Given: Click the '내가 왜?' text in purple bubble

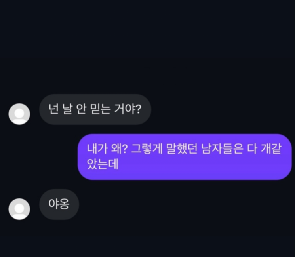Looking at the screenshot, I should coord(107,149).
